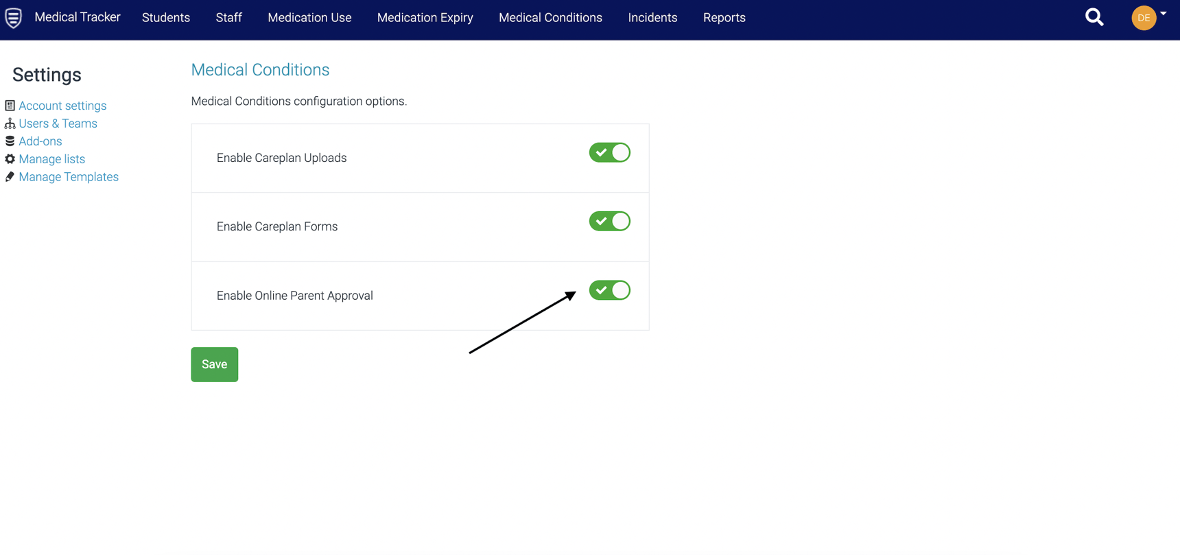
Task: Expand the user menu dropdown caret
Action: point(1164,14)
